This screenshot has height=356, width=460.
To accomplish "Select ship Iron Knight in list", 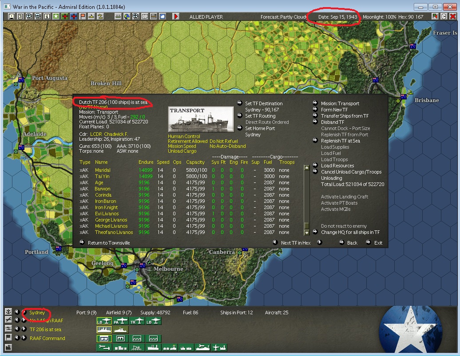I will tap(106, 207).
